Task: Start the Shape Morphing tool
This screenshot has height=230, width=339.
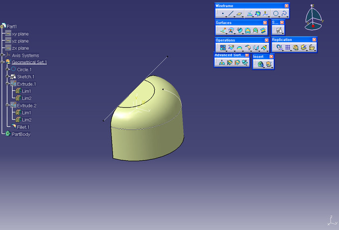Action: click(x=245, y=63)
